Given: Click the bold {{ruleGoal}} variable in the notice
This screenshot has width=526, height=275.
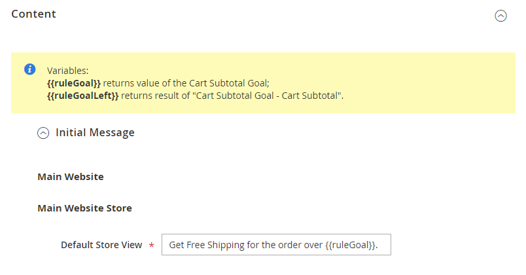Looking at the screenshot, I should (74, 82).
